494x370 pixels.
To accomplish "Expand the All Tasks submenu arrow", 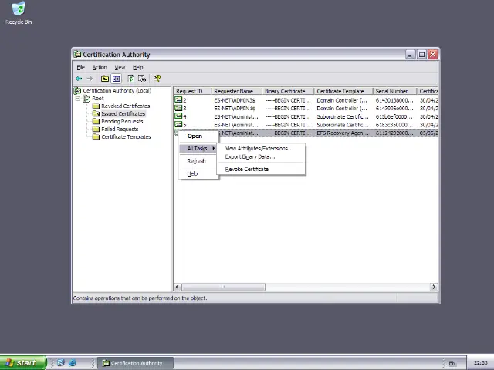I will (214, 148).
